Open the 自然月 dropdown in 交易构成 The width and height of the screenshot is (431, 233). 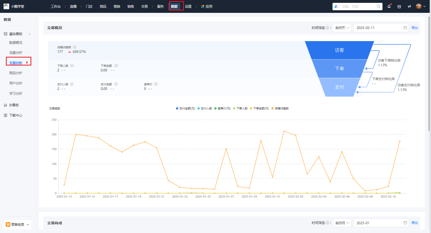click(342, 223)
